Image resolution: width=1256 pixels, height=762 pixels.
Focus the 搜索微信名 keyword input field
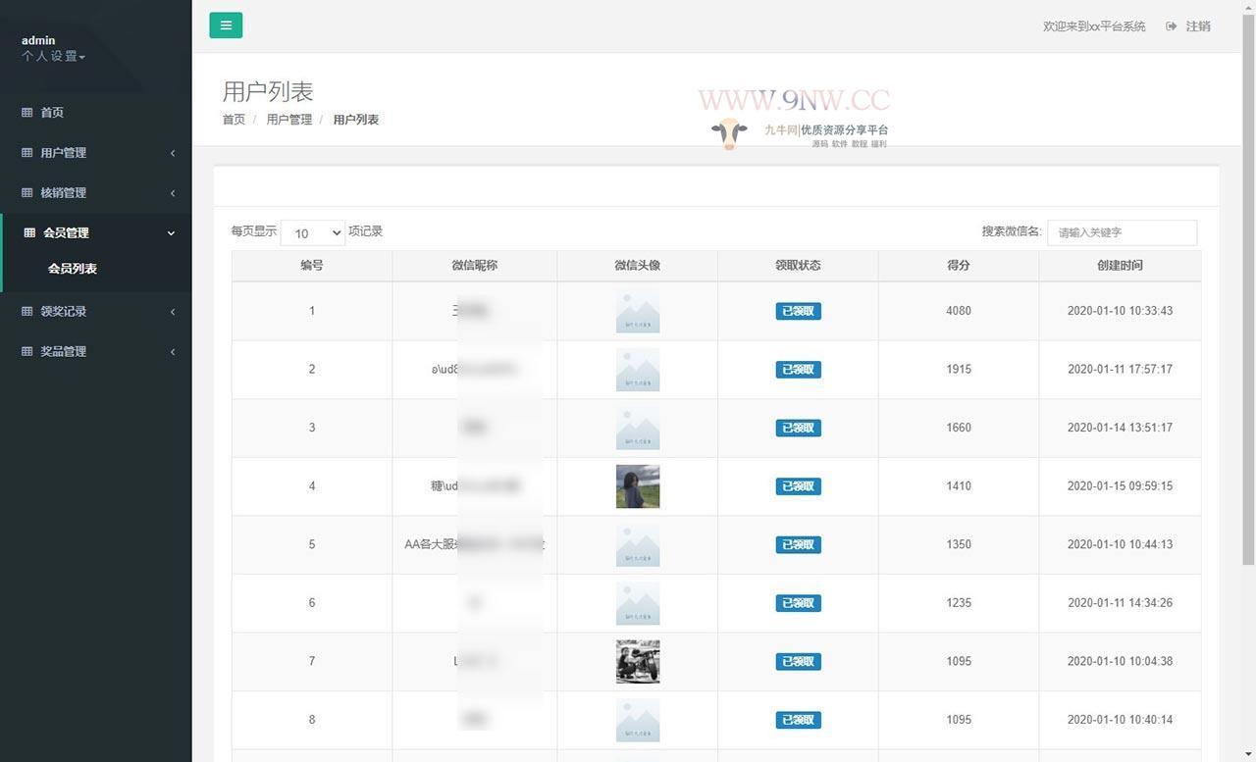click(x=1122, y=232)
